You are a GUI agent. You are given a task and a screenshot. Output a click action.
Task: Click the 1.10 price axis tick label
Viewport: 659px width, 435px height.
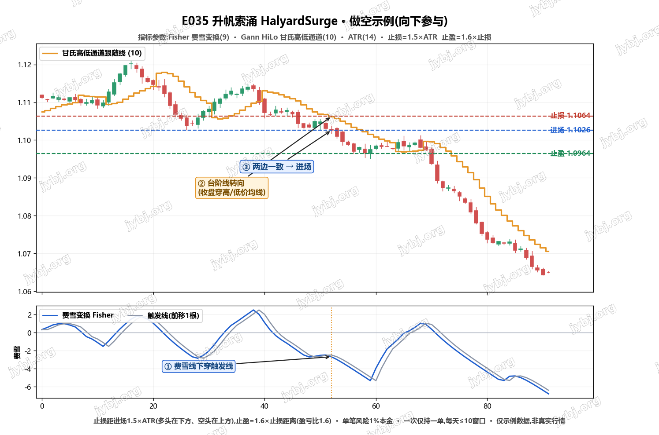click(x=24, y=140)
